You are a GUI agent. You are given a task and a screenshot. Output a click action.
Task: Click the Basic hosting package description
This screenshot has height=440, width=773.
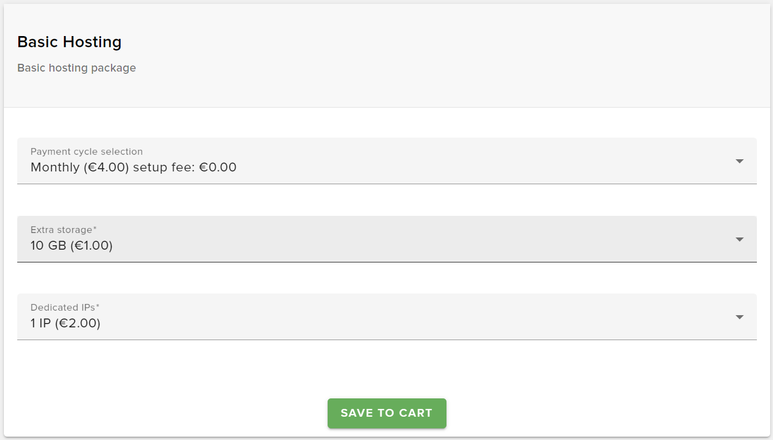point(76,68)
